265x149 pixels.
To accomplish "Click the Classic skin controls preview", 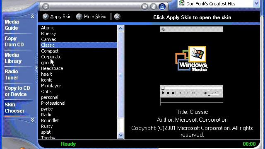I will coord(192,91).
